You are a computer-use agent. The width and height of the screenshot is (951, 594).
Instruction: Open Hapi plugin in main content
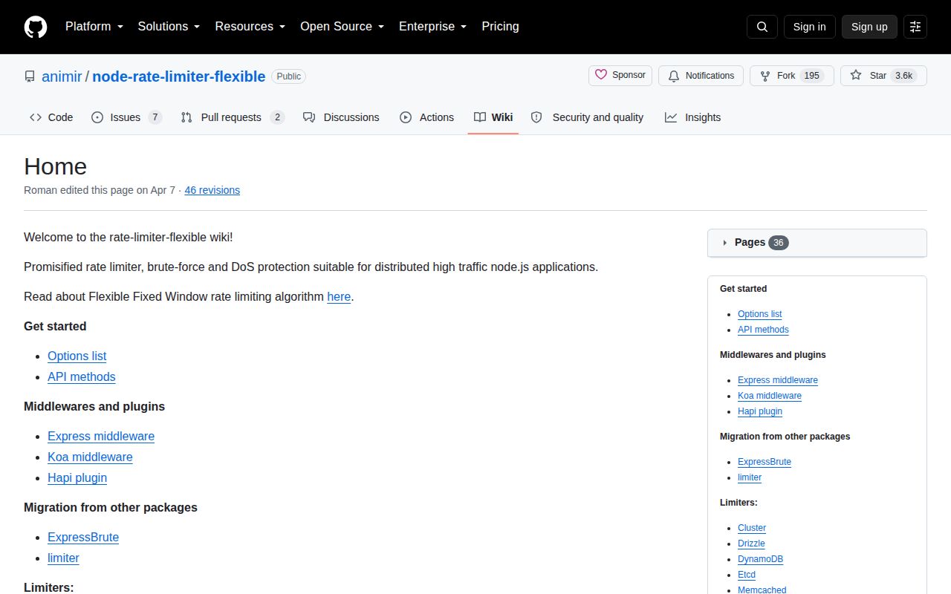tap(77, 477)
